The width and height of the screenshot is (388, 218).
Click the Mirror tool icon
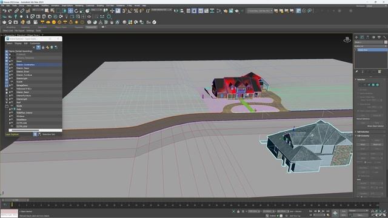click(x=176, y=11)
